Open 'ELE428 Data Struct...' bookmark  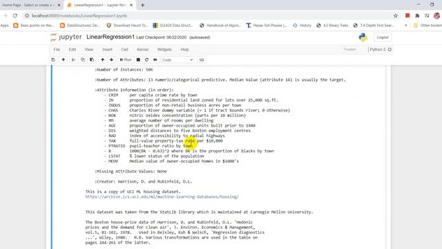(x=173, y=26)
